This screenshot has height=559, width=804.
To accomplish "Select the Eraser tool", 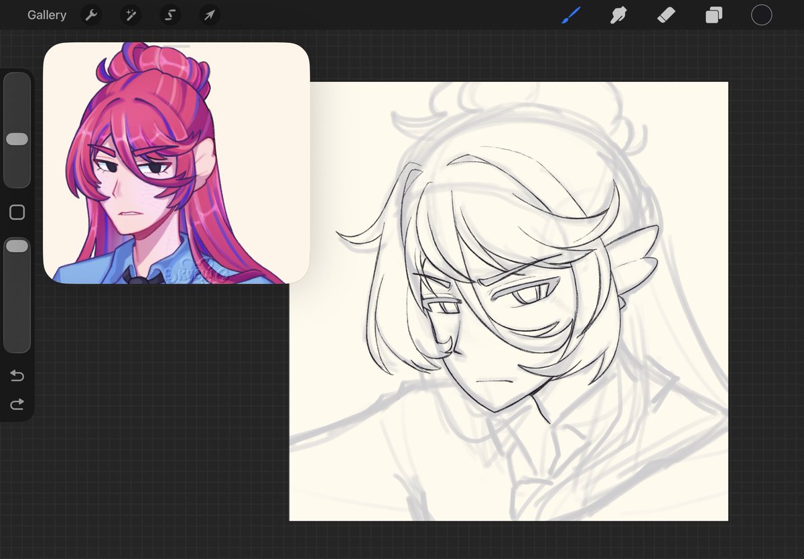I will [x=667, y=15].
